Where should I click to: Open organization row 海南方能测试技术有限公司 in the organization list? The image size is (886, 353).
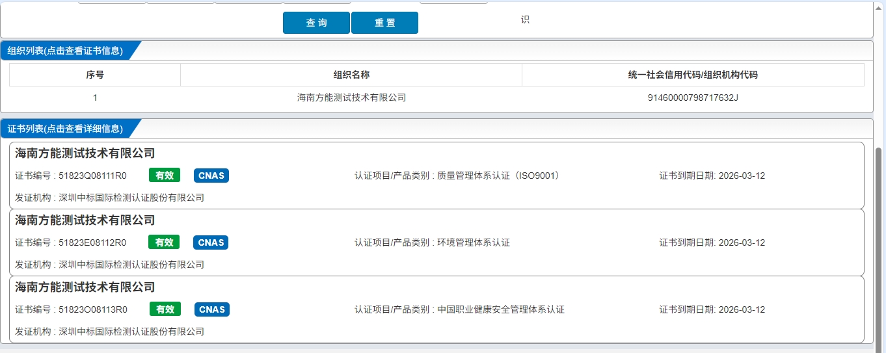(436, 98)
